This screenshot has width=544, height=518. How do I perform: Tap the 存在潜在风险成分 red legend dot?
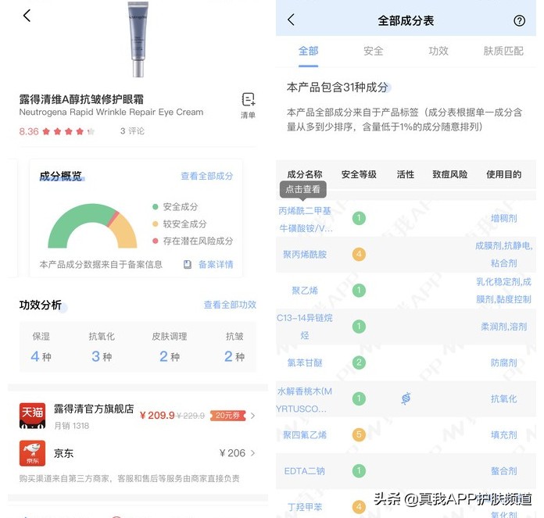point(156,241)
